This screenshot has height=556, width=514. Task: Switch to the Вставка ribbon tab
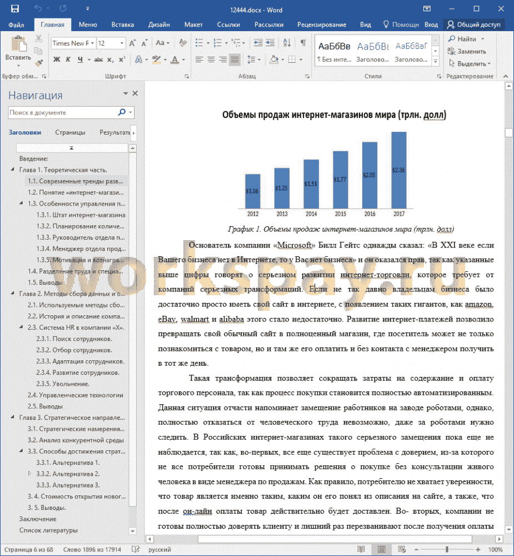pos(123,25)
